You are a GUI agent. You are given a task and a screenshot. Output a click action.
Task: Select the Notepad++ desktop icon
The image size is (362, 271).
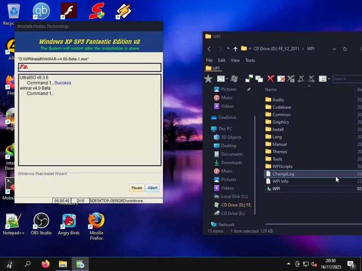(13, 224)
